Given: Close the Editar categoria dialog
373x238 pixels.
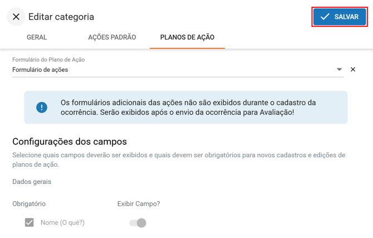Looking at the screenshot, I should coord(16,17).
